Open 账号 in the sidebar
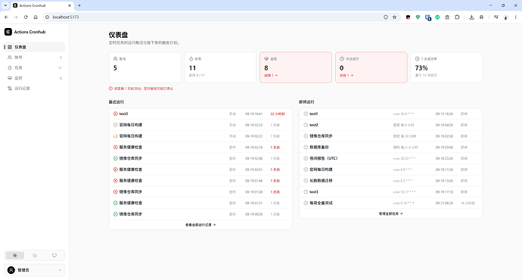Screen dimensions: 522x280 [34, 58]
